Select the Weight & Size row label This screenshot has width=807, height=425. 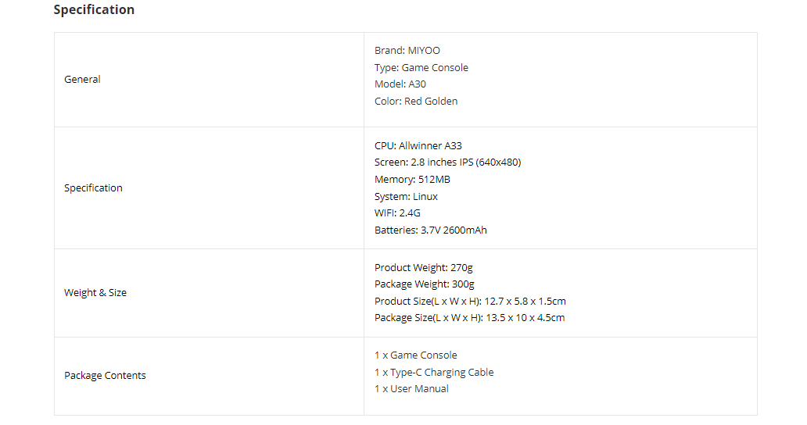point(95,293)
